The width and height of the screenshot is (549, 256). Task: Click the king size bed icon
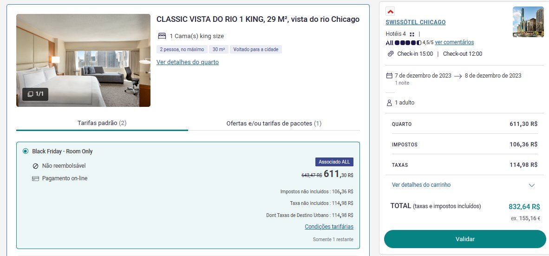point(162,36)
